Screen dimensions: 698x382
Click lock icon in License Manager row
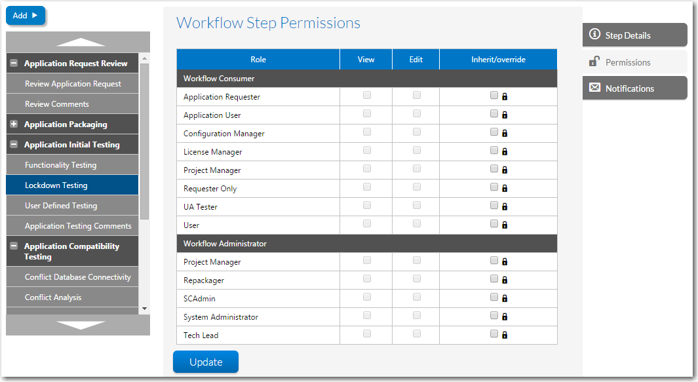point(505,152)
